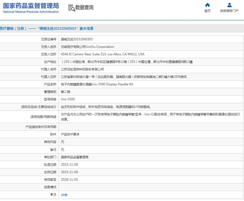Click the 变更情况 label
244x201 pixels.
[50, 187]
